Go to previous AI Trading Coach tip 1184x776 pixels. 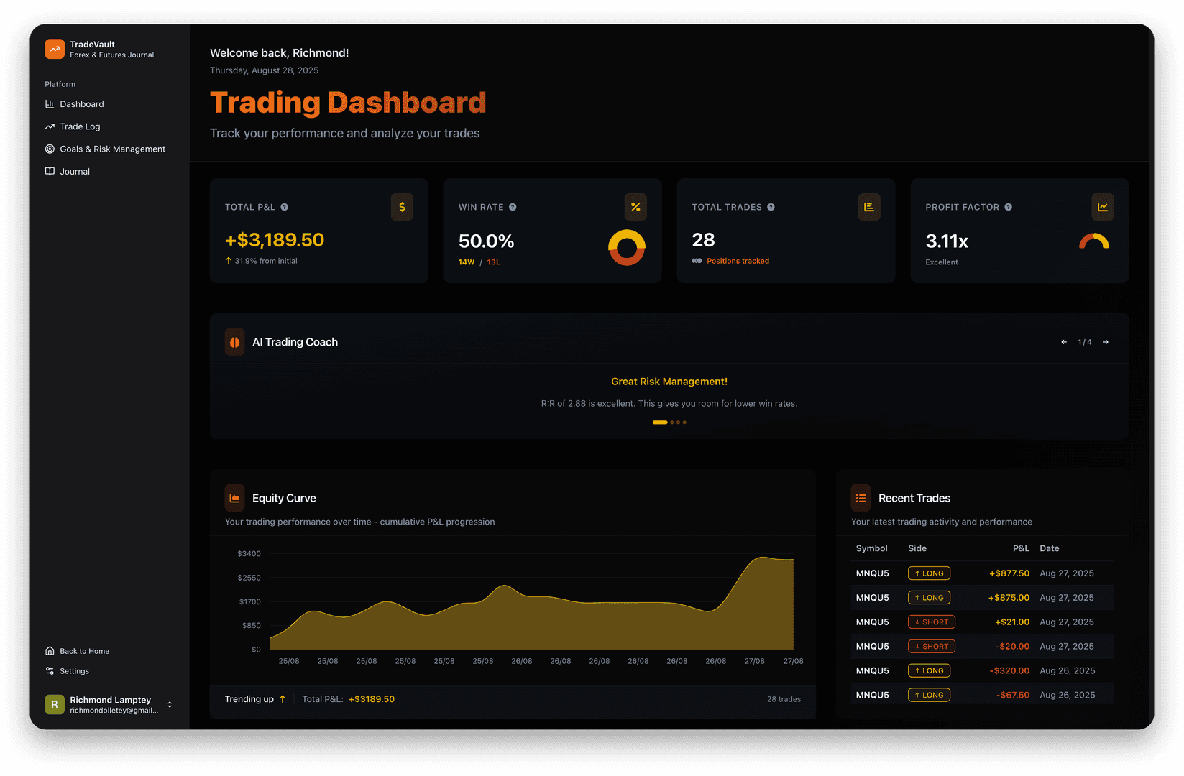point(1064,342)
